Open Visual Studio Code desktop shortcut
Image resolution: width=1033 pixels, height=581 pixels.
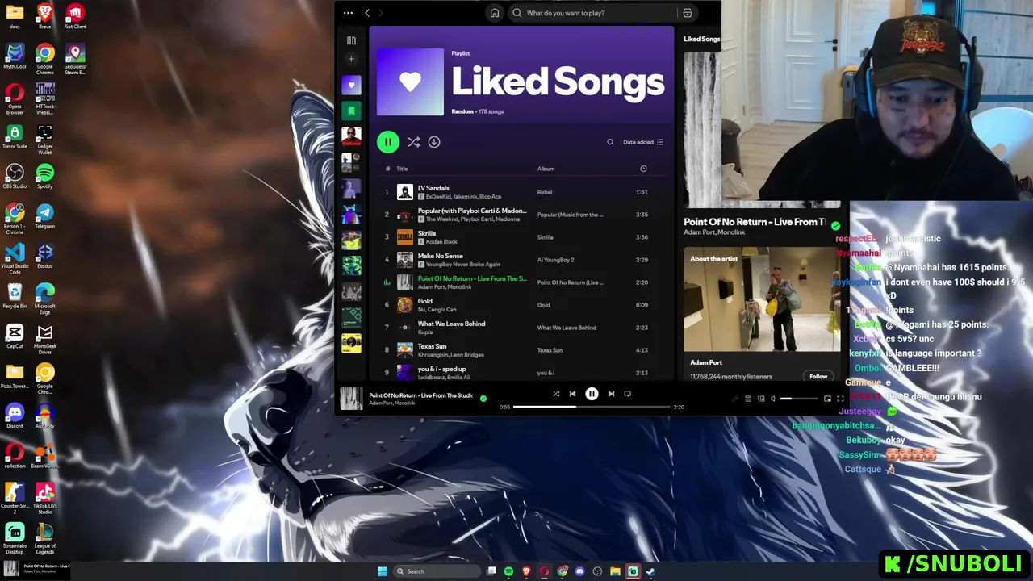click(x=15, y=257)
